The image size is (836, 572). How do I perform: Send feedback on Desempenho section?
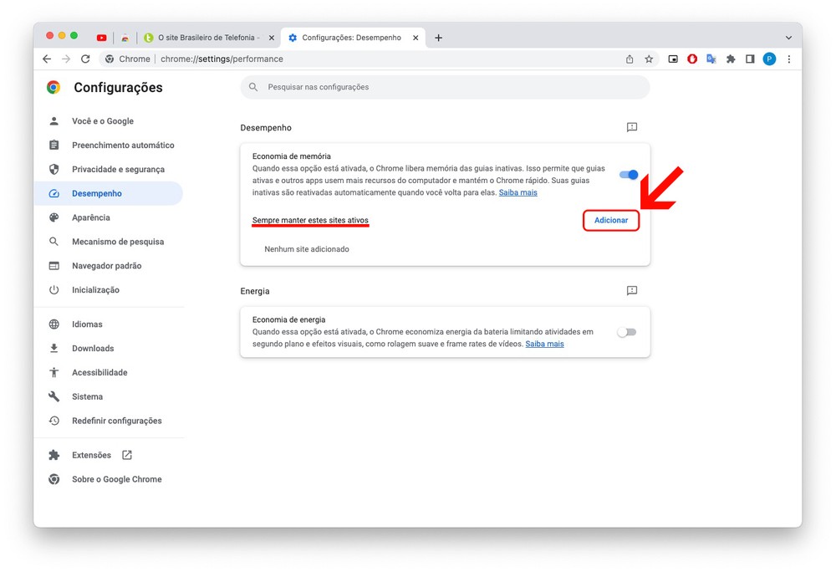pyautogui.click(x=632, y=127)
